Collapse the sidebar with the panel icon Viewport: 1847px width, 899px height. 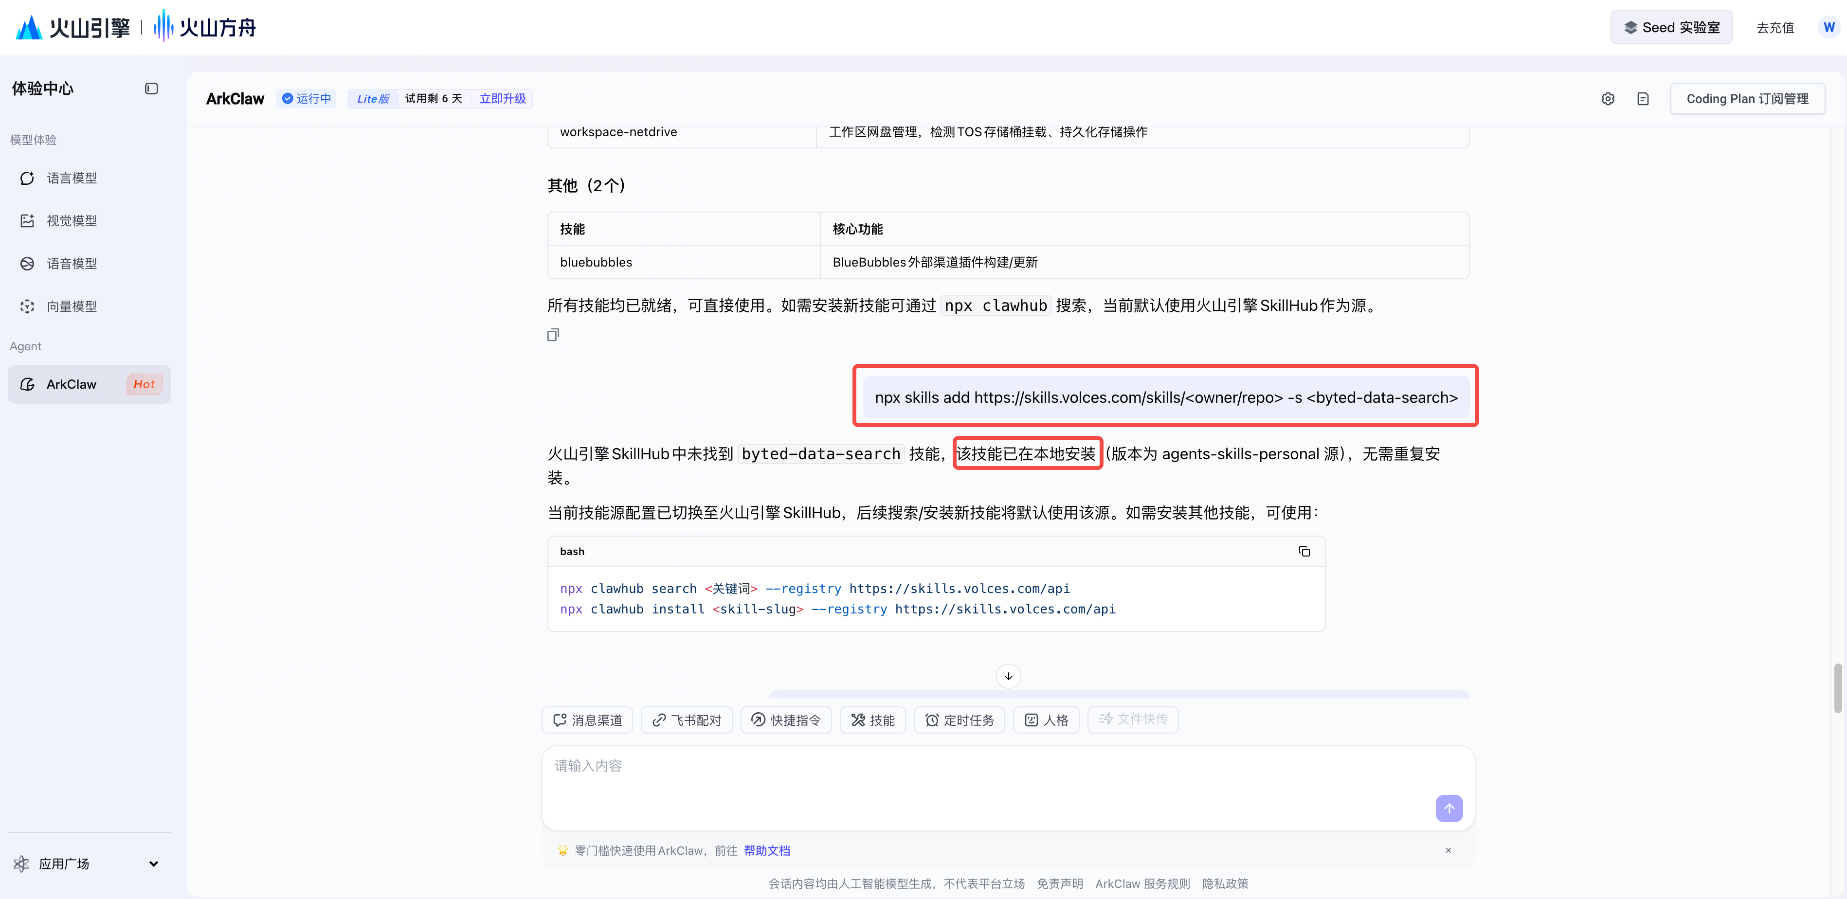[x=151, y=89]
